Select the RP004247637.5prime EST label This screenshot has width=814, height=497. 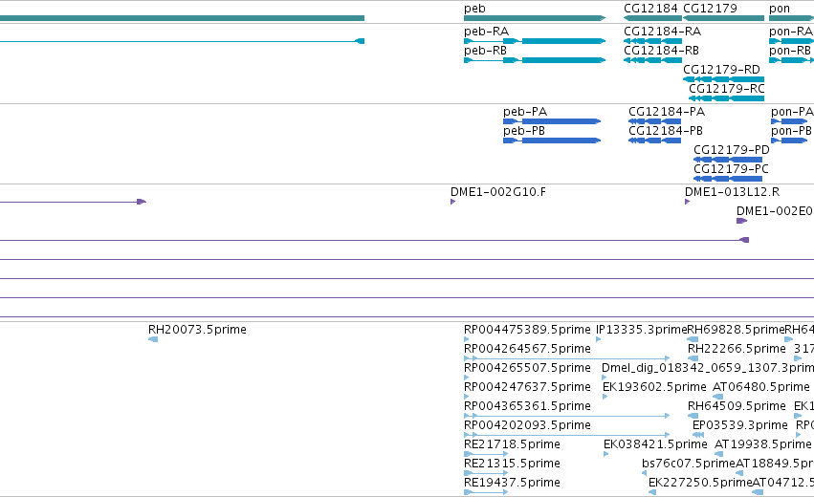coord(527,387)
